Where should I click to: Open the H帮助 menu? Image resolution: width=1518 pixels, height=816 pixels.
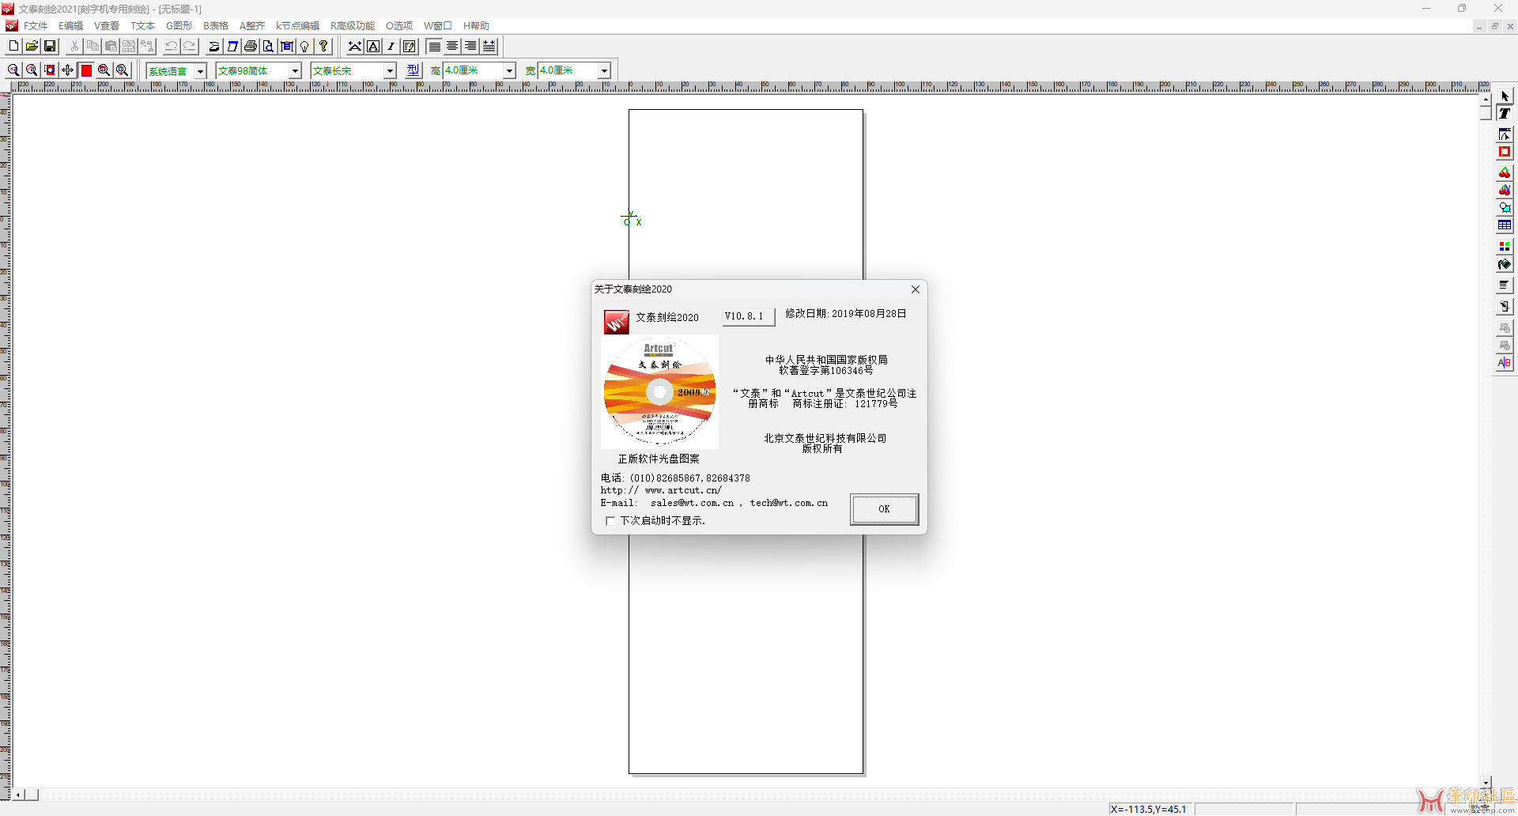(x=476, y=26)
